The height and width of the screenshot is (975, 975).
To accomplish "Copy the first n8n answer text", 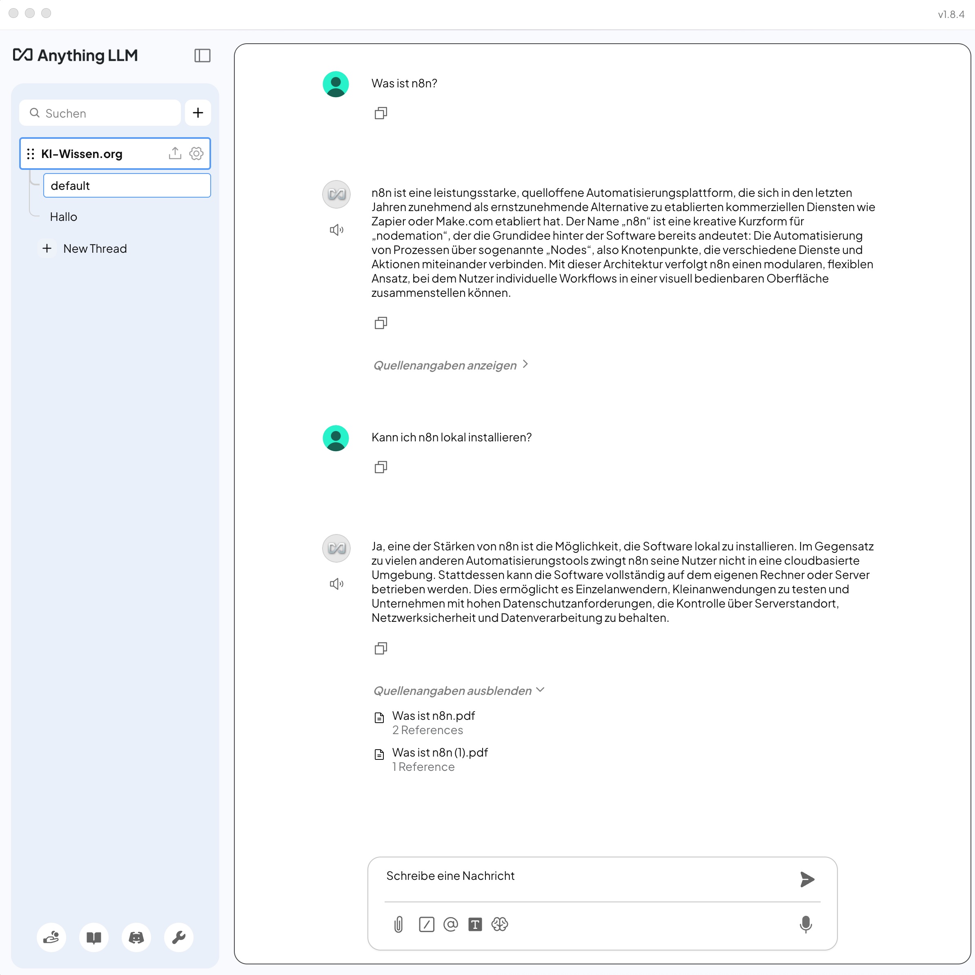I will [381, 323].
